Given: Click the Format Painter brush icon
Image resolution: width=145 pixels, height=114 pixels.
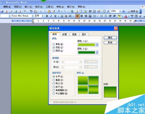Looking at the screenshot, I should point(54,11).
